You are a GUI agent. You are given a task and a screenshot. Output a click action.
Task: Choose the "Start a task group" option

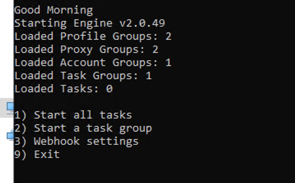click(92, 128)
